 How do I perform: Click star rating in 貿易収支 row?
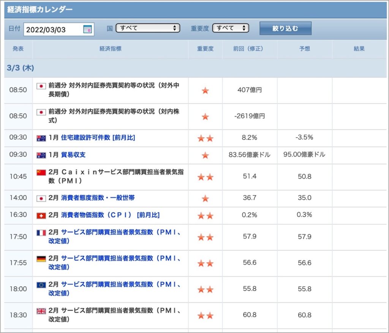205,155
